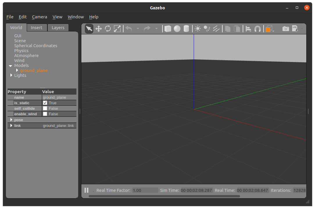Enable the enable_wind checkbox

[45, 114]
